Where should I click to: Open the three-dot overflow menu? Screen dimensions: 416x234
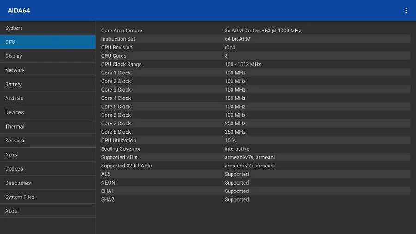(406, 11)
